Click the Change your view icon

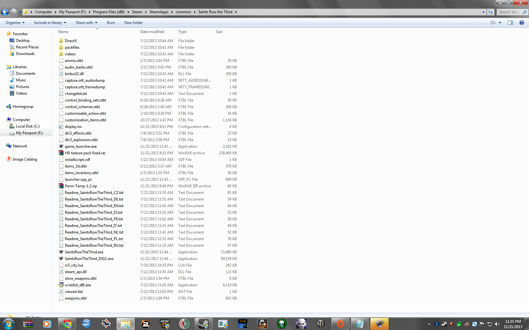point(493,23)
